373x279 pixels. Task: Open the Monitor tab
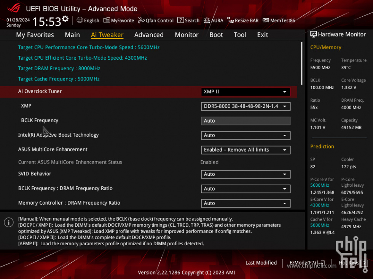(186, 35)
